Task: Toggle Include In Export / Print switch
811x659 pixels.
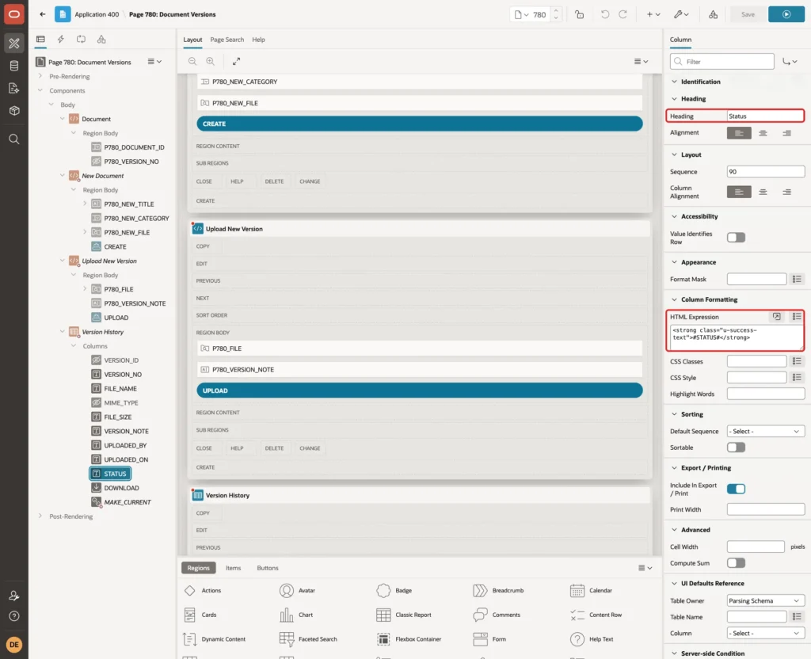Action: coord(736,489)
